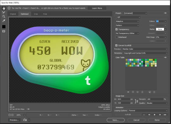Image resolution: width=171 pixels, height=124 pixels.
Task: Switch to the Original tab
Action: [x=13, y=14]
